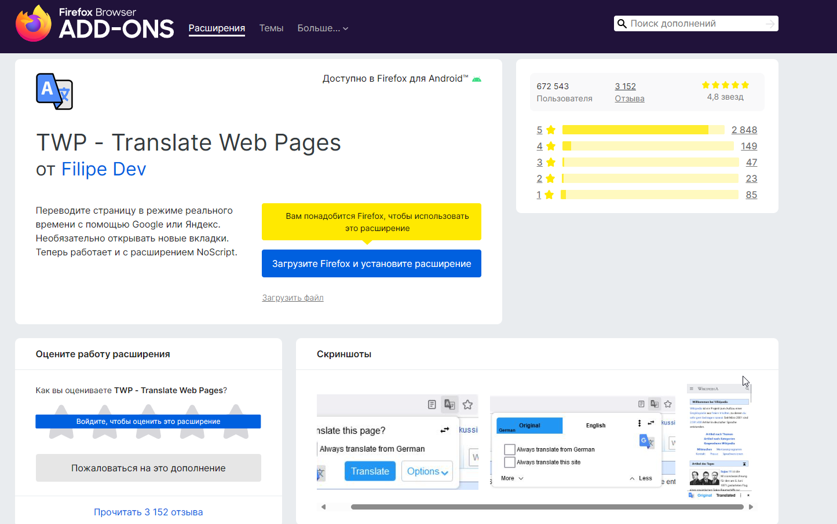Click the 4,8 звезд rating stars
The height and width of the screenshot is (524, 837).
click(725, 85)
